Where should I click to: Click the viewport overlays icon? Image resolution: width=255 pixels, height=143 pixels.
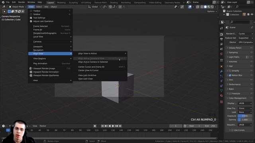tap(190, 7)
